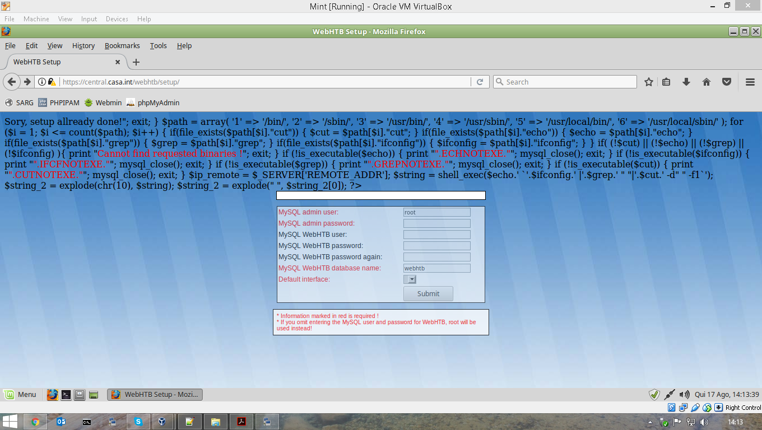Open Firefox Bookmarks menu
Screen dimensions: 762x430
[x=122, y=45]
